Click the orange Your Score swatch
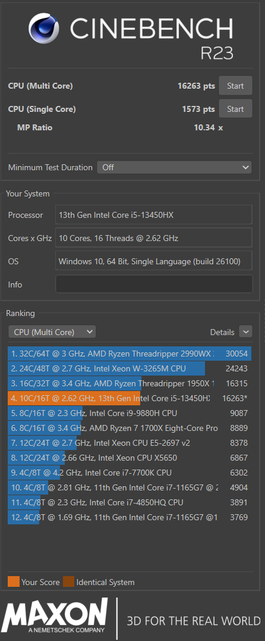The image size is (265, 641). click(13, 581)
